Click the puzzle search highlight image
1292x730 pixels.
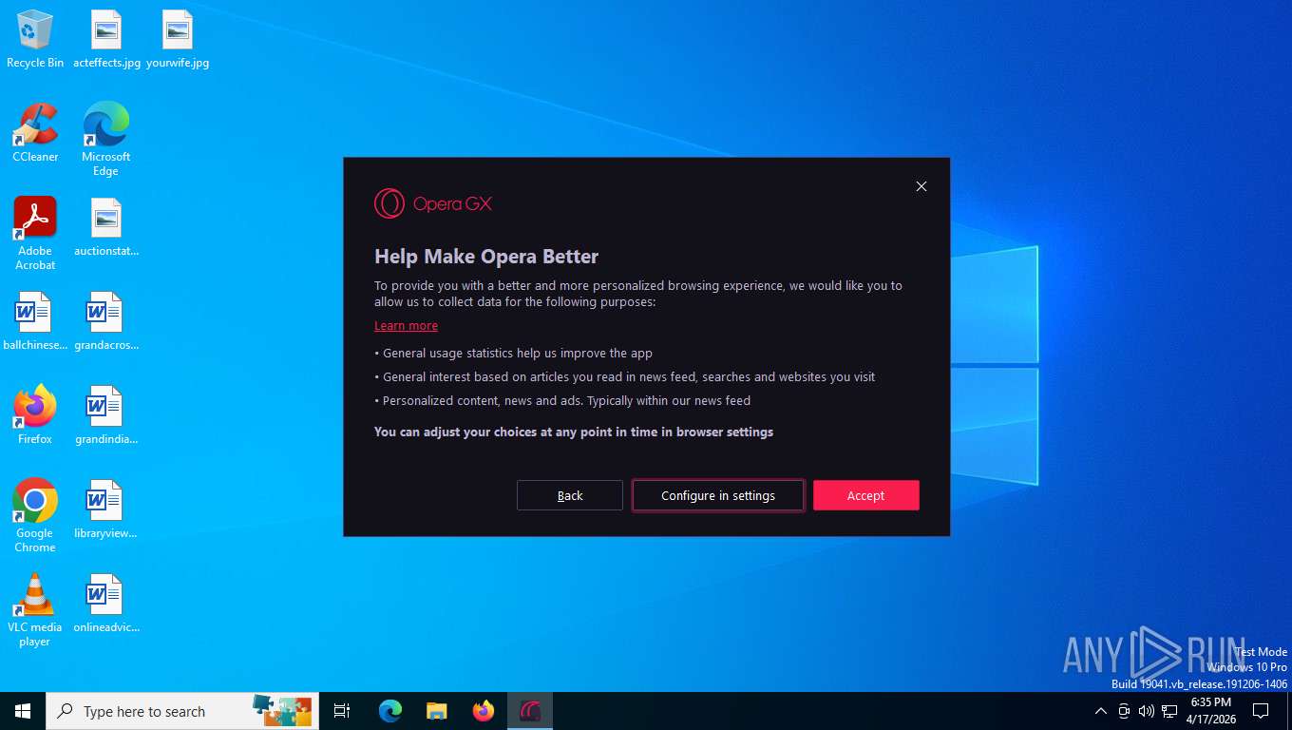coord(282,710)
